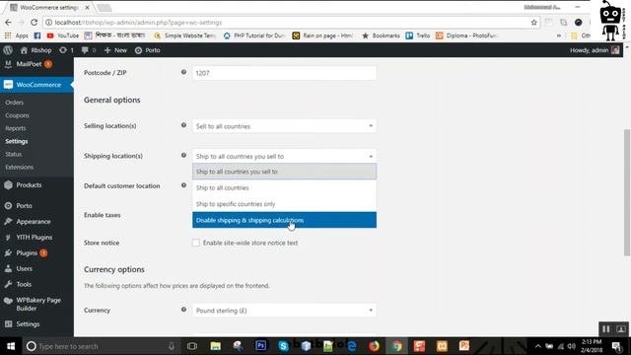Viewport: 631px width, 355px height.
Task: Click help icon beside Default customer location
Action: [x=183, y=185]
